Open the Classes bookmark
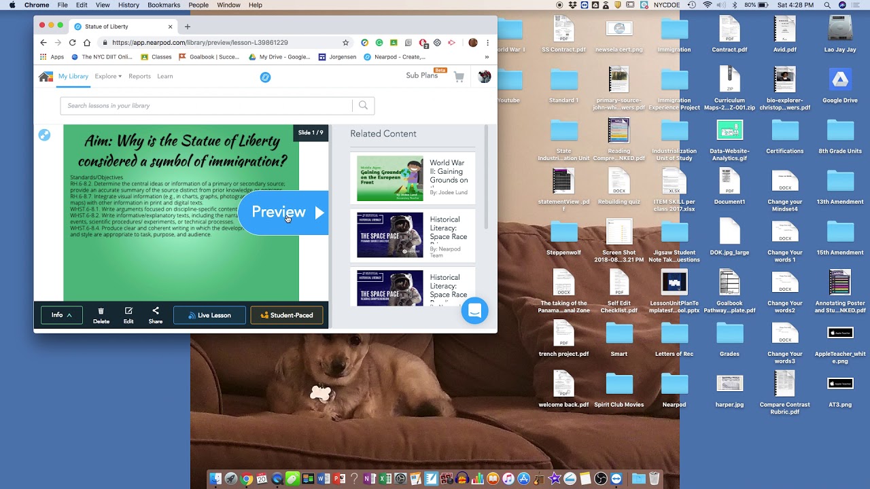The height and width of the screenshot is (489, 870). tap(156, 57)
